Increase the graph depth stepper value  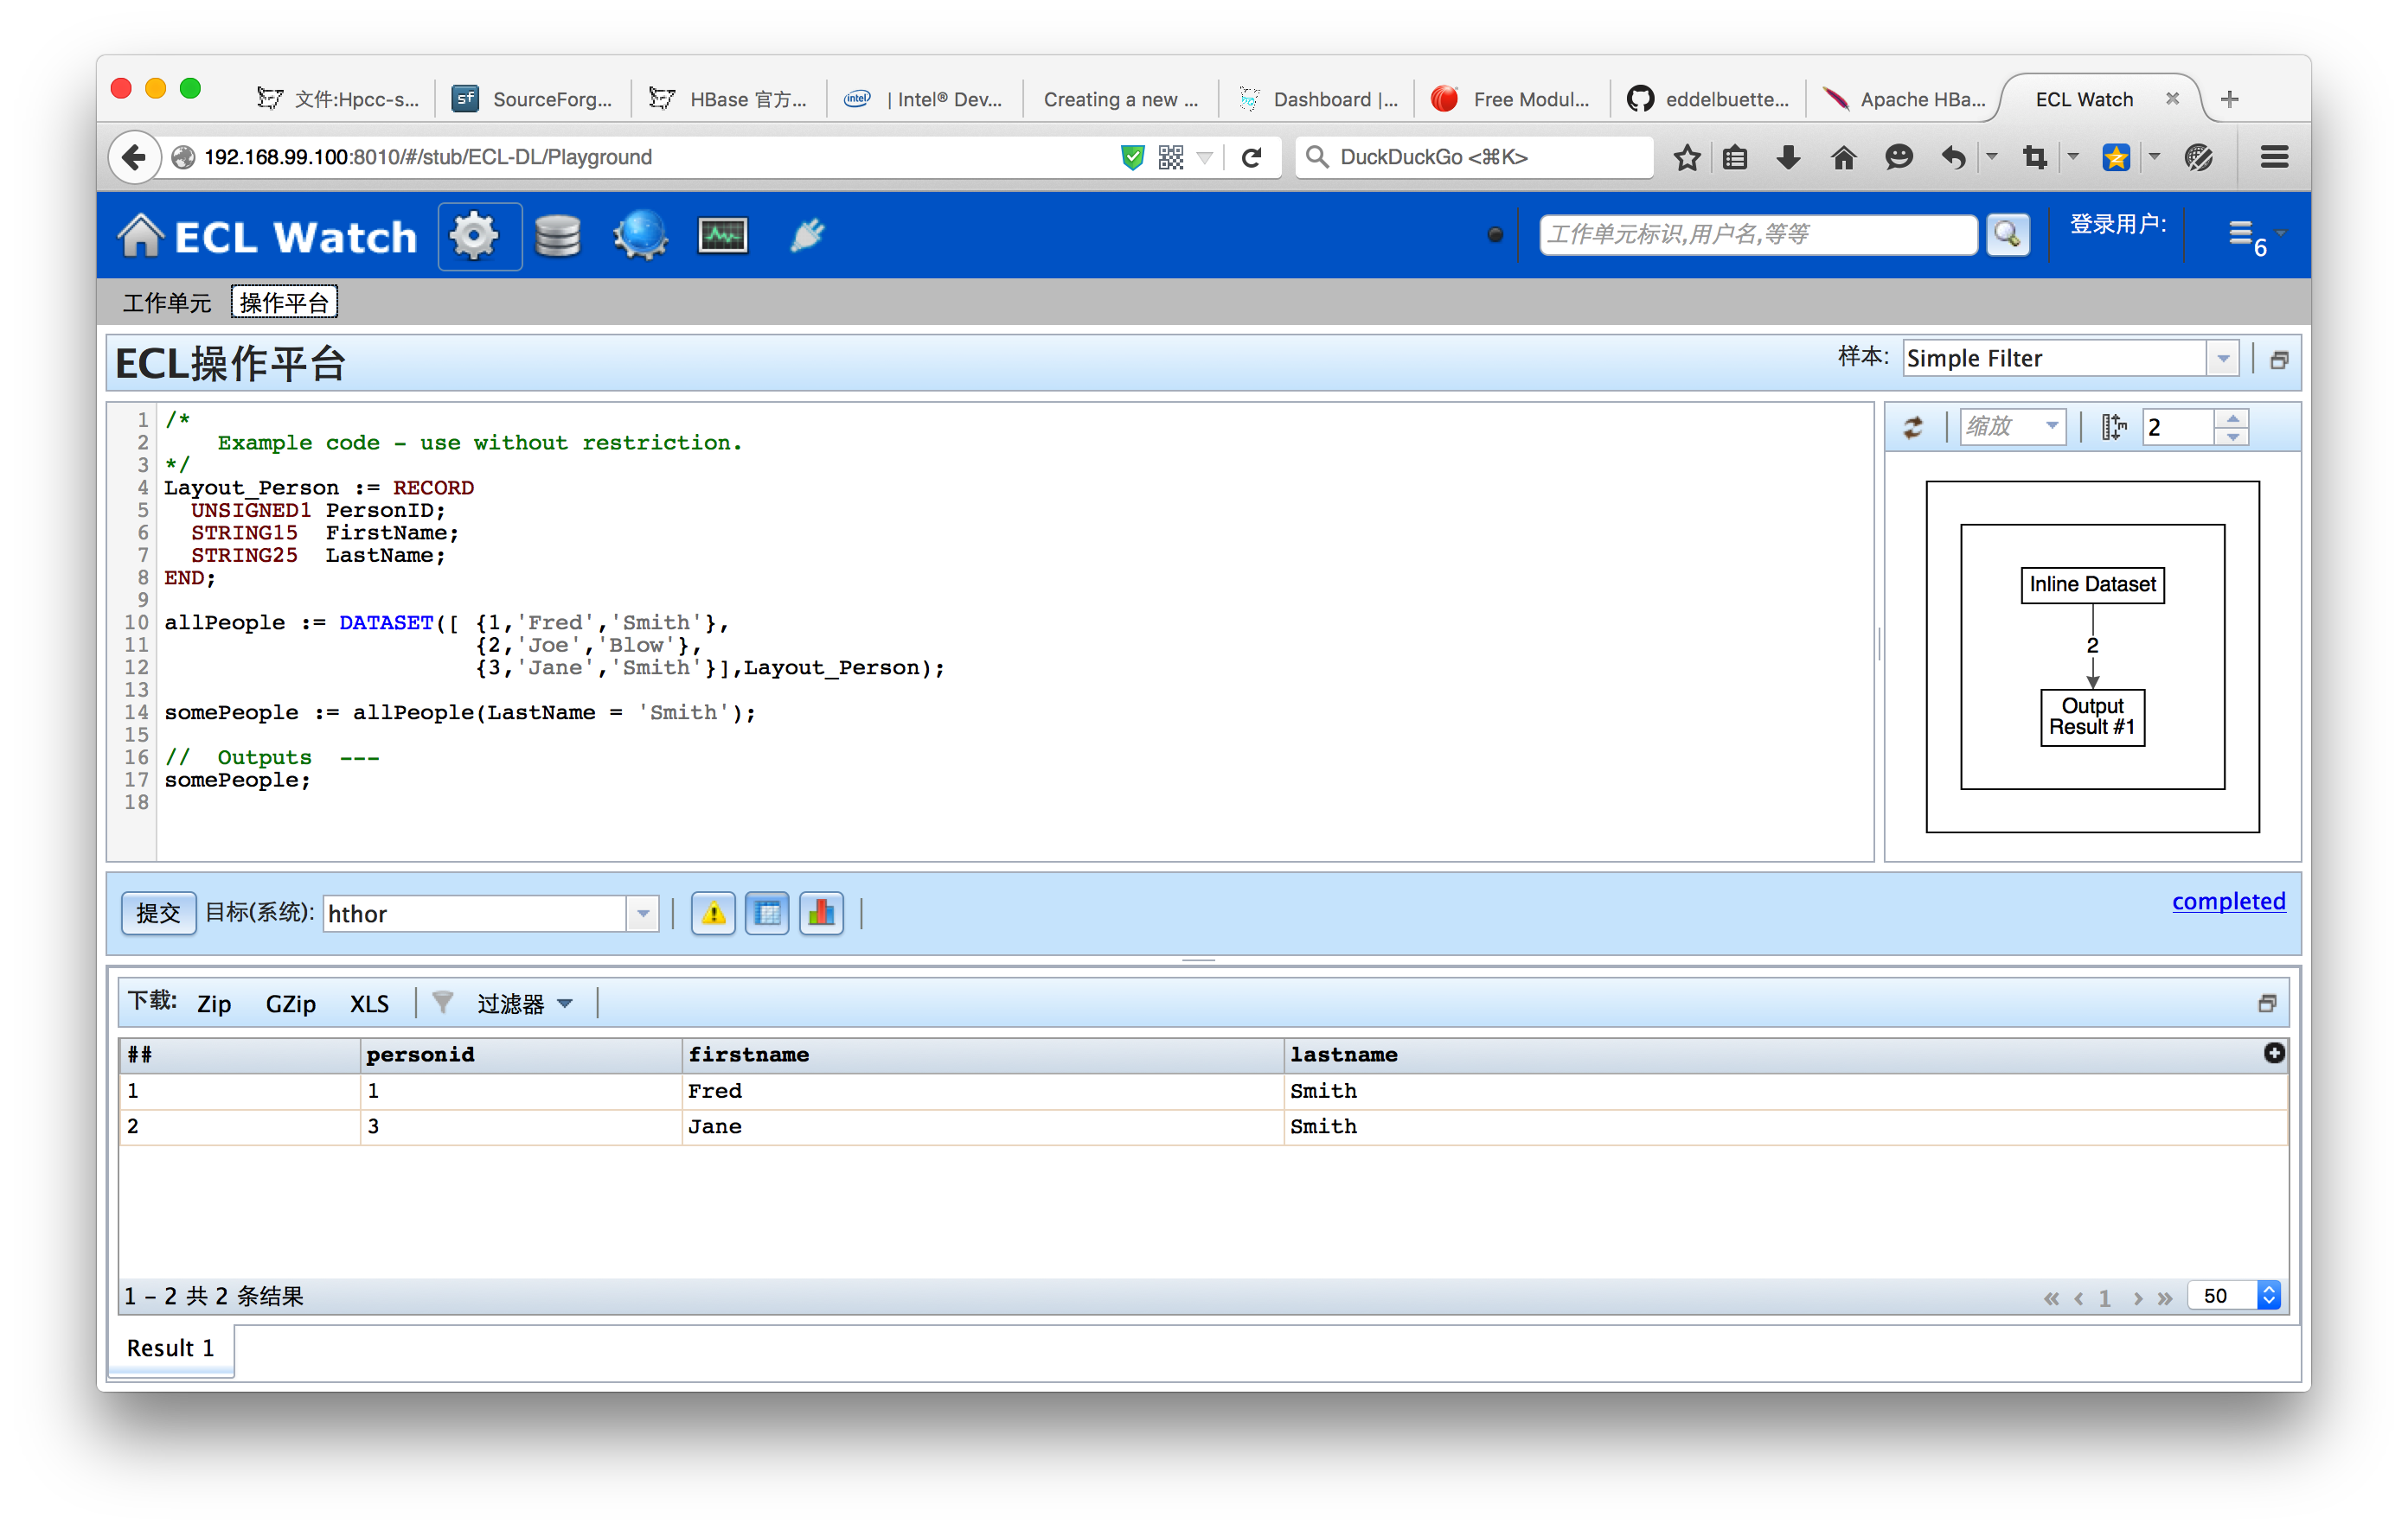2232,418
